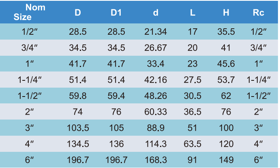Select the 45.6 cell
The width and height of the screenshot is (280, 168).
[x=226, y=64]
